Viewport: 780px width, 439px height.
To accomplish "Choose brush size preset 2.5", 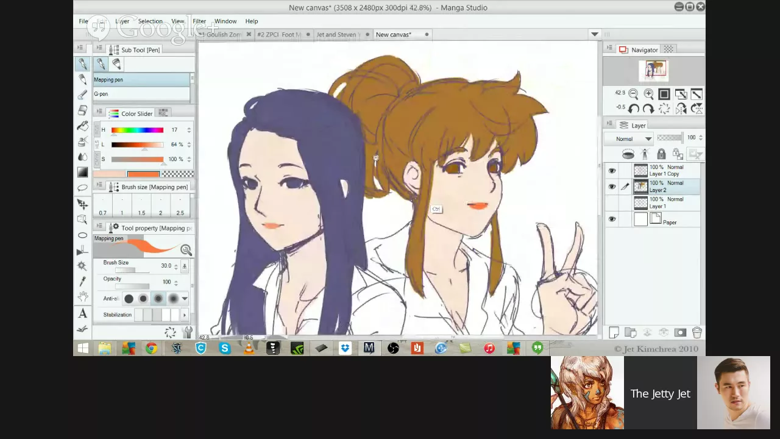I will pos(180,207).
